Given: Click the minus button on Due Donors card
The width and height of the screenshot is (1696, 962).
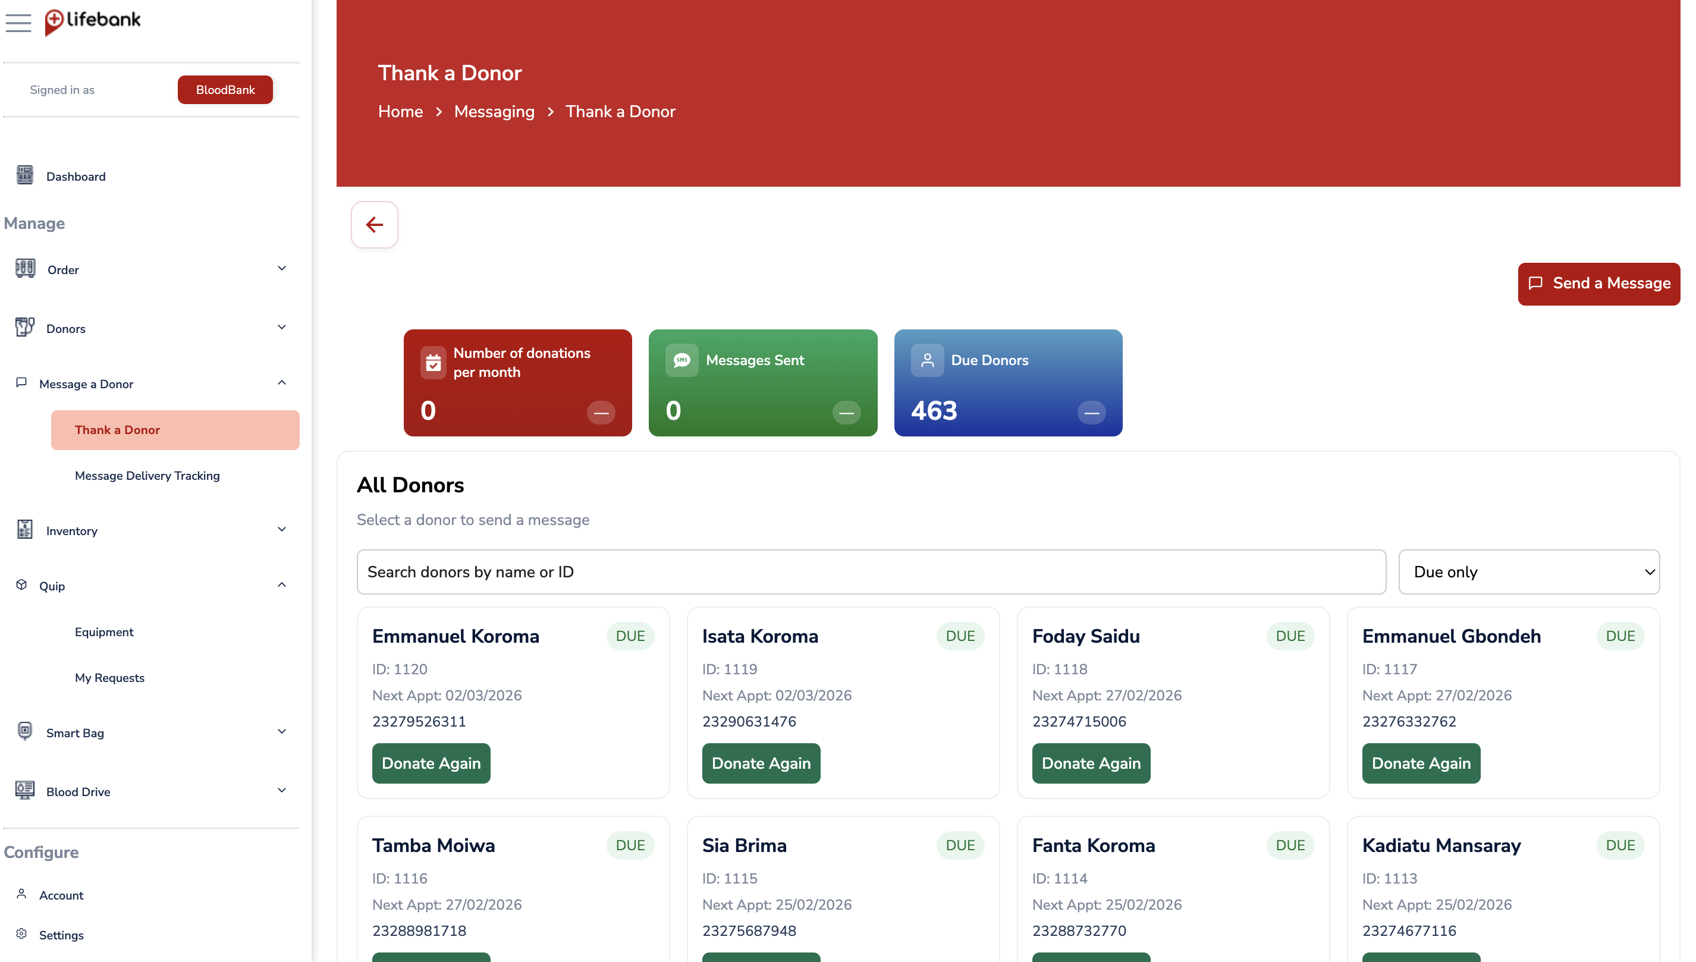Looking at the screenshot, I should pyautogui.click(x=1091, y=413).
